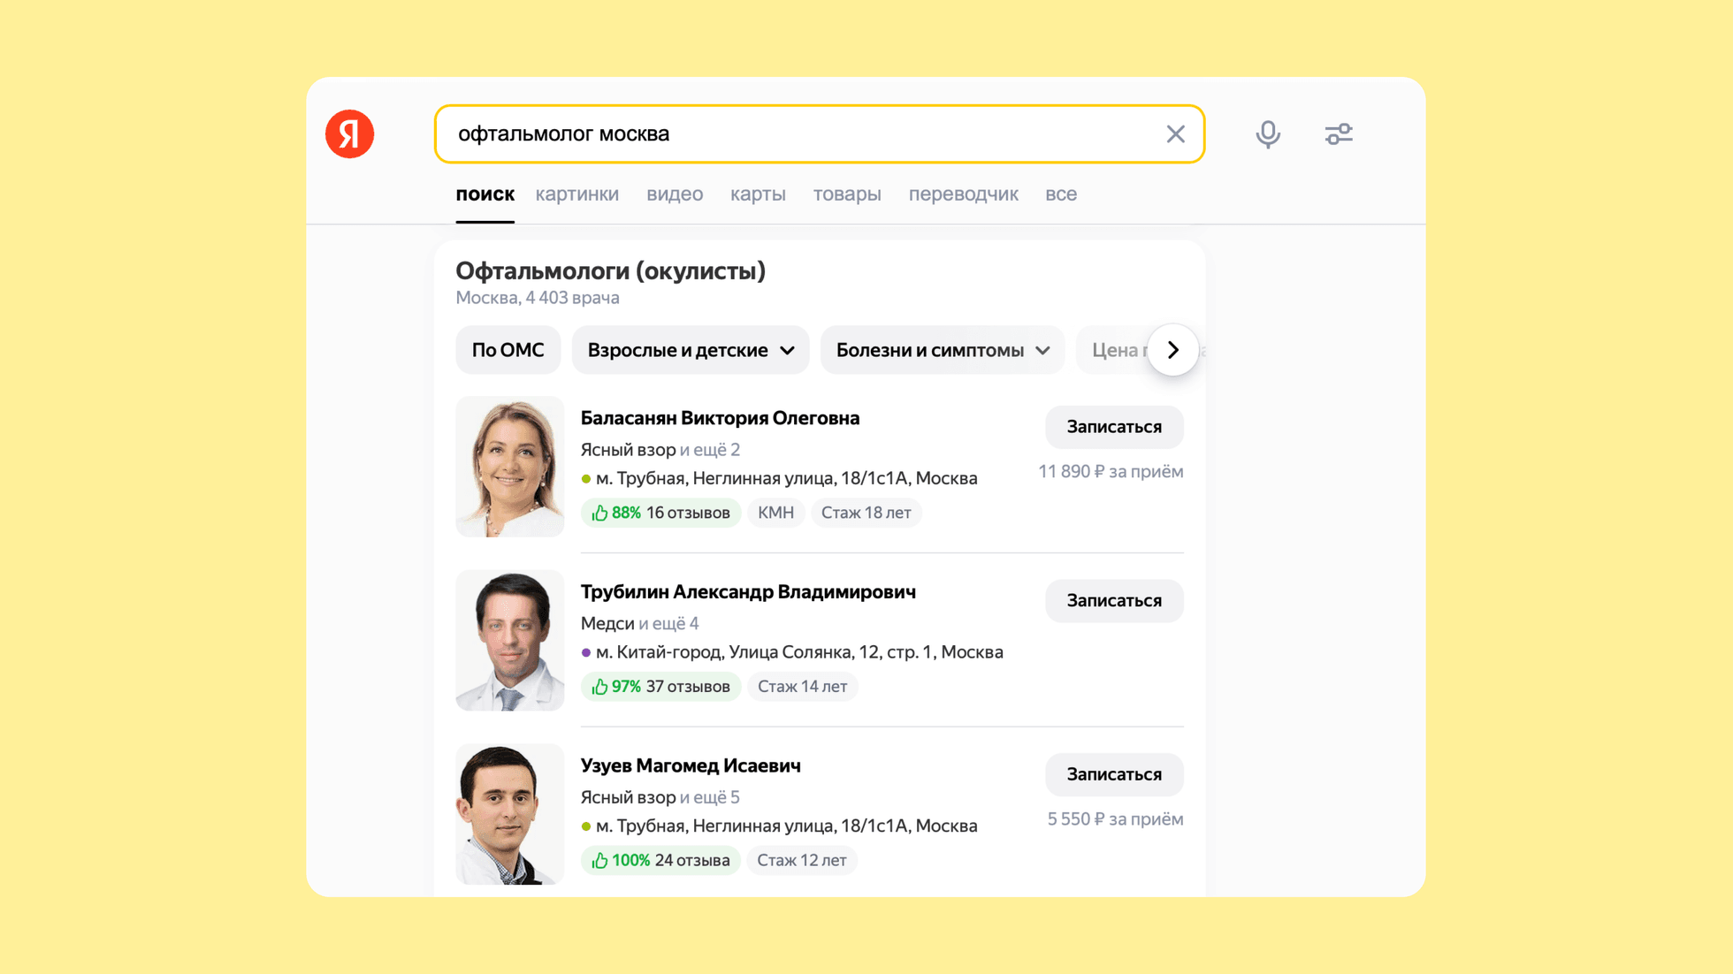The image size is (1733, 974).
Task: Click the Стаж 18 лет badge
Action: tap(866, 513)
